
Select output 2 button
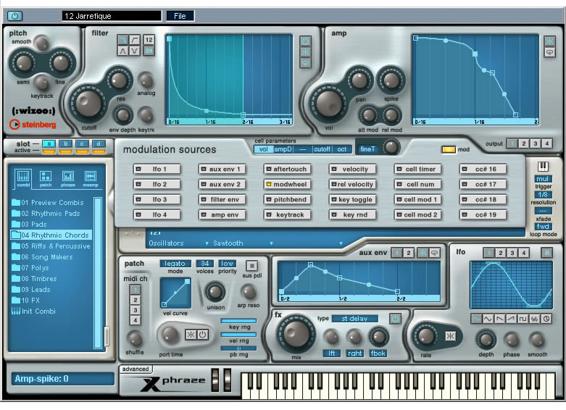(523, 143)
